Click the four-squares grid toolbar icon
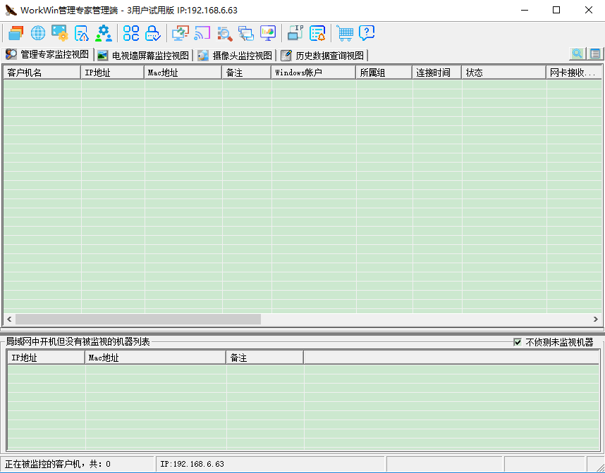The height and width of the screenshot is (473, 605). pos(131,33)
